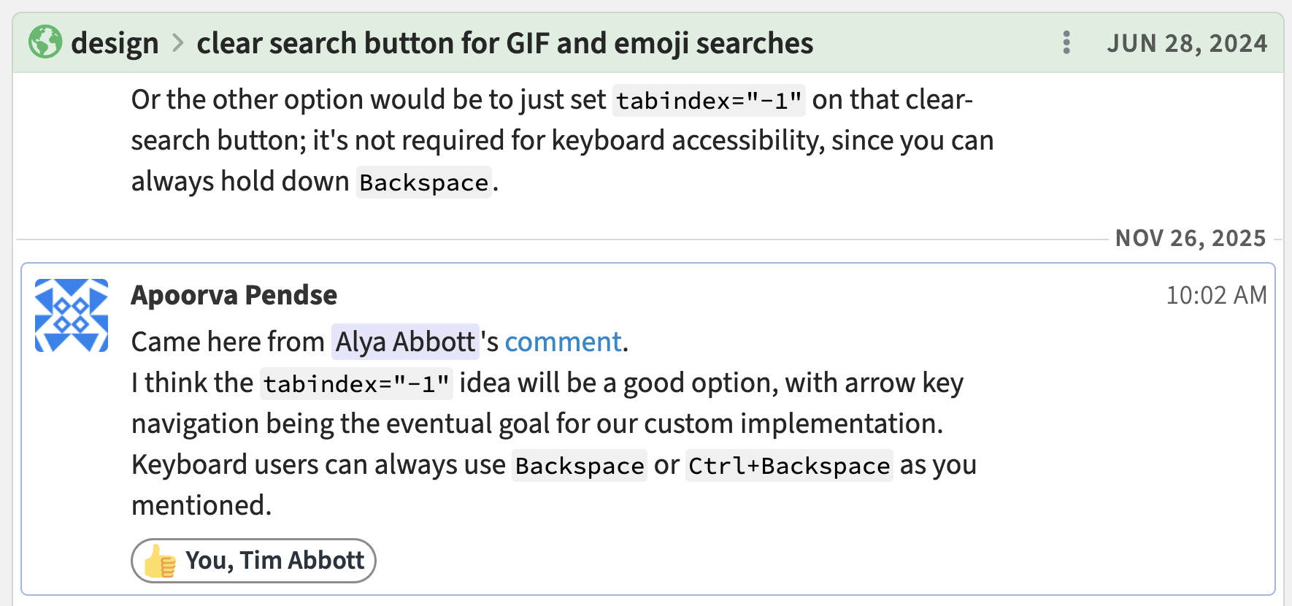The width and height of the screenshot is (1292, 606).
Task: Click Apoorva Pendse's avatar image
Action: (x=72, y=315)
